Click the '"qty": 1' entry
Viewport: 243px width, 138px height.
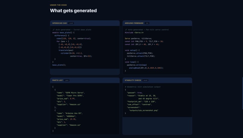click(61, 122)
